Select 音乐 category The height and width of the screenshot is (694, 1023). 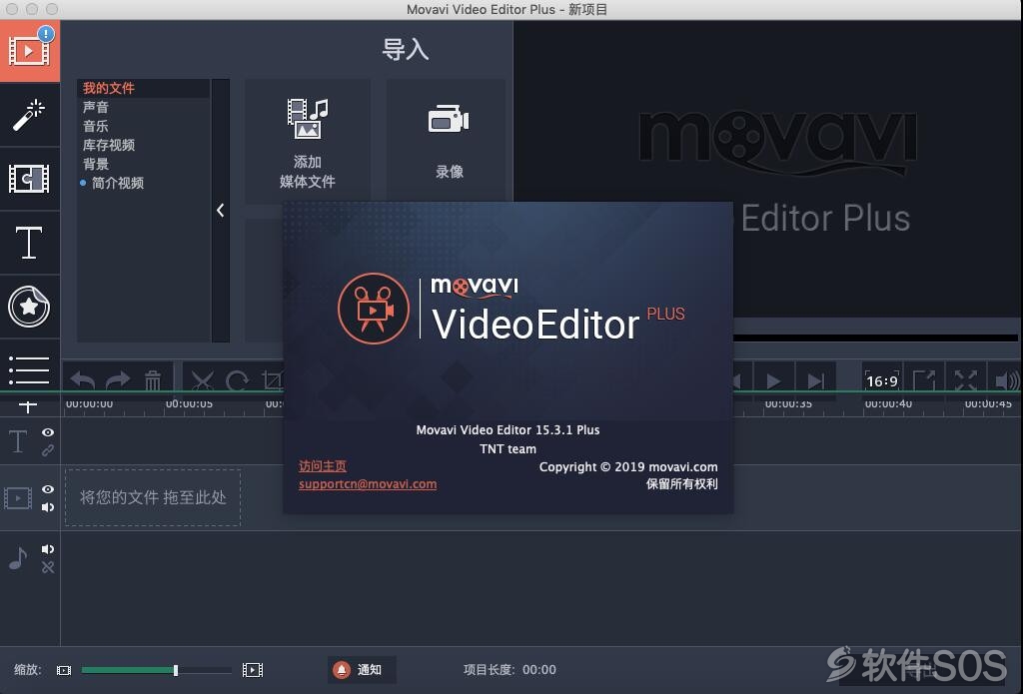coord(95,126)
